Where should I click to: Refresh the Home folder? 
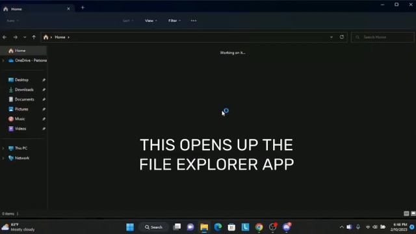tap(342, 37)
